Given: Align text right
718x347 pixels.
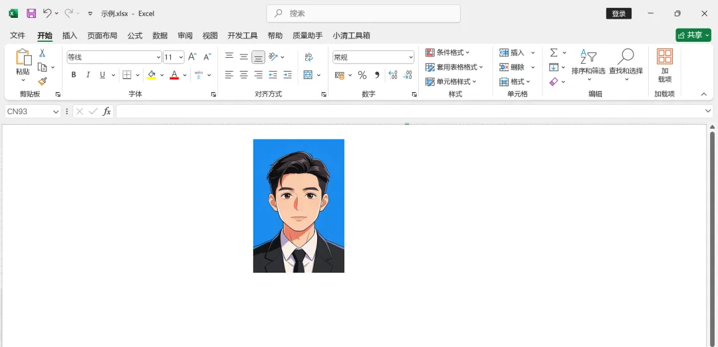Looking at the screenshot, I should click(259, 75).
